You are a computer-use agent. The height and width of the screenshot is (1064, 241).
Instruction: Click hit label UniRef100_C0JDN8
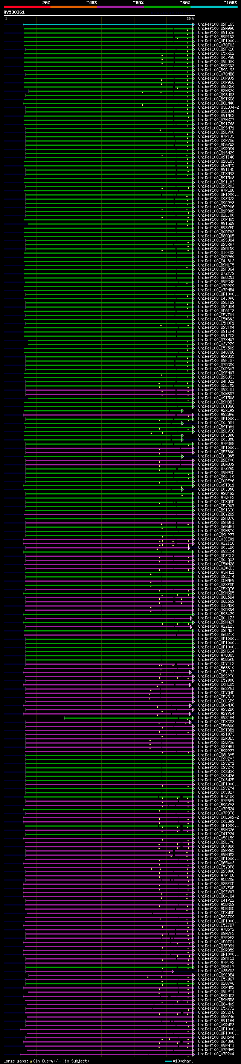point(216,490)
